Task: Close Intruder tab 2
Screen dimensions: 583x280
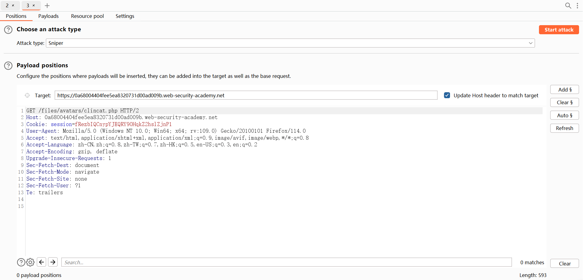Action: click(13, 5)
